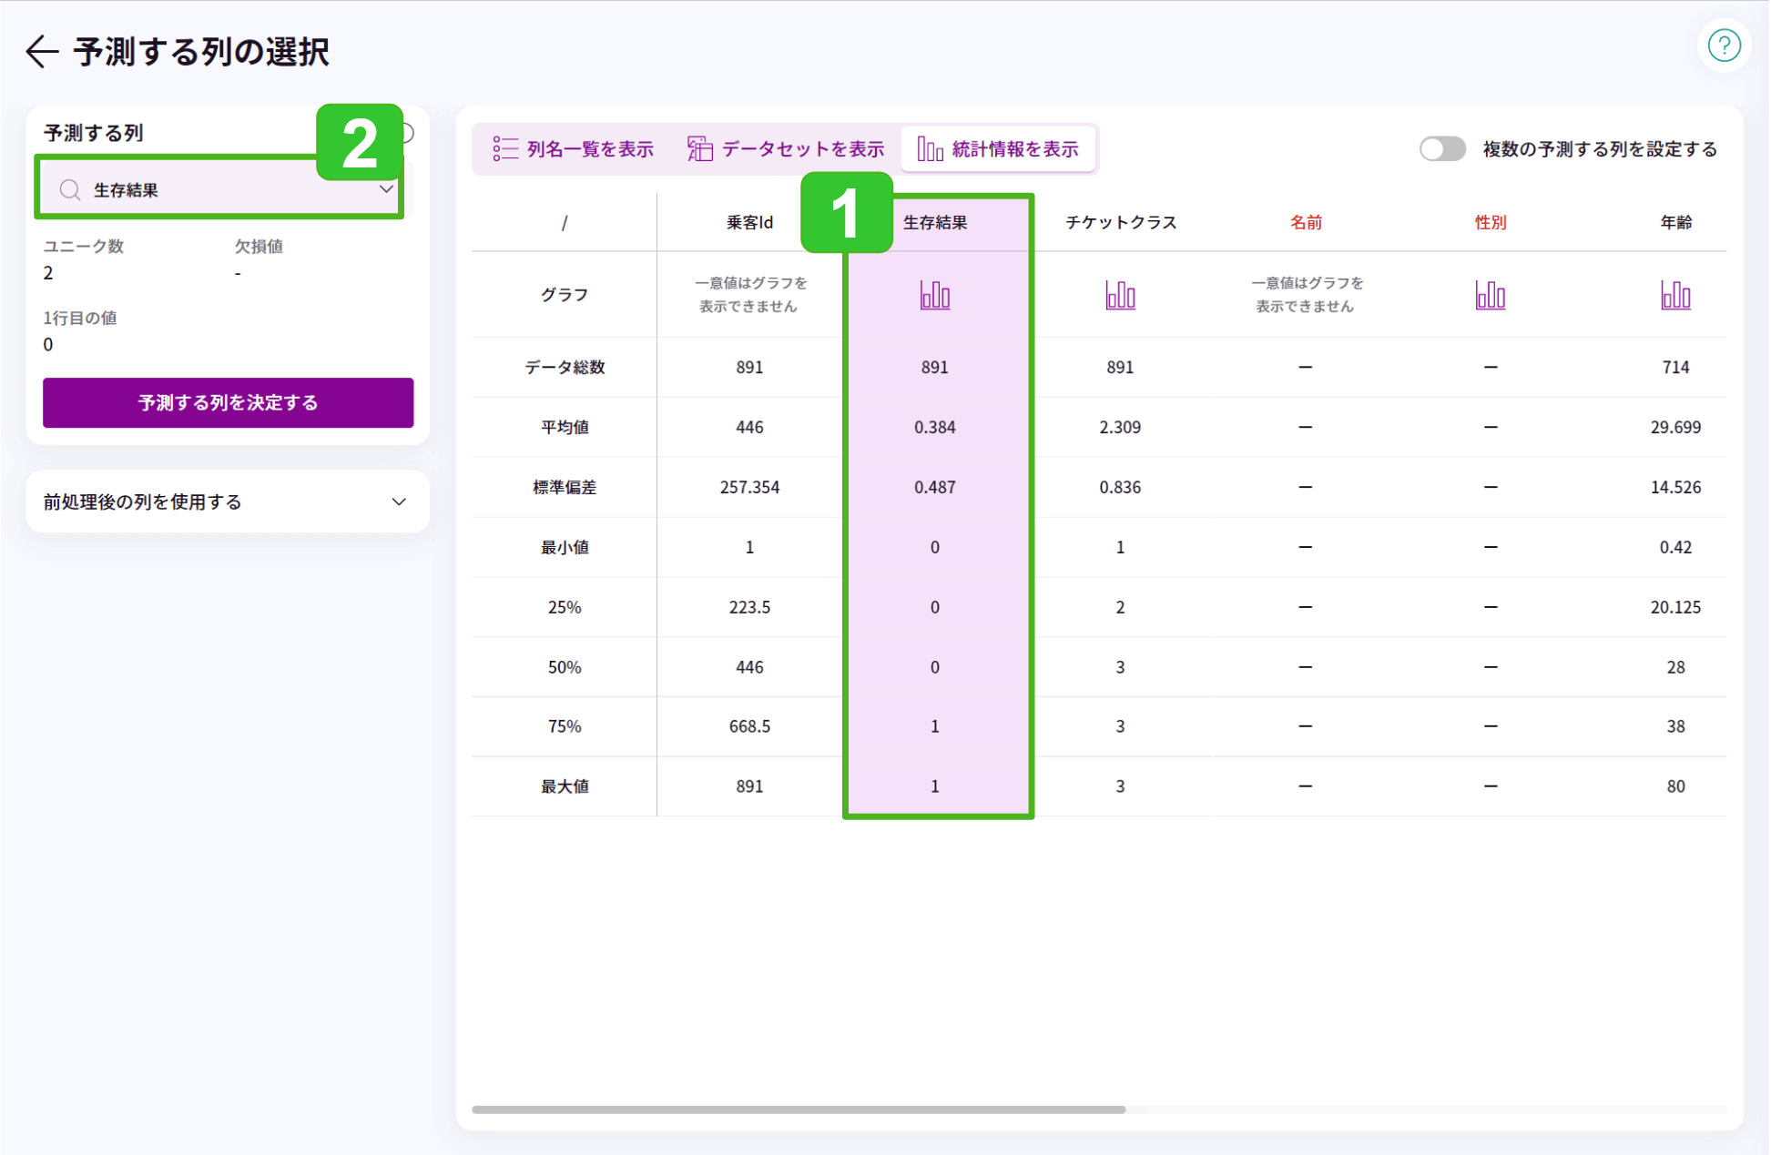Click the 標準偏差 row label

pyautogui.click(x=565, y=487)
